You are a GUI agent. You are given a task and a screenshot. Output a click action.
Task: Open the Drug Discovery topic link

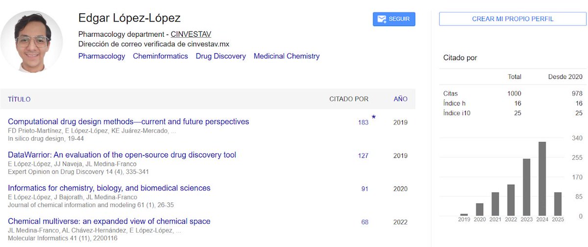click(220, 56)
